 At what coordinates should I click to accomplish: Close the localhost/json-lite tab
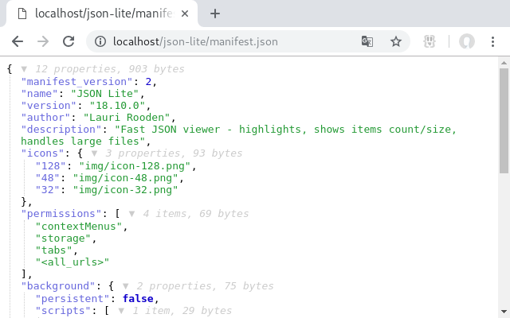185,14
